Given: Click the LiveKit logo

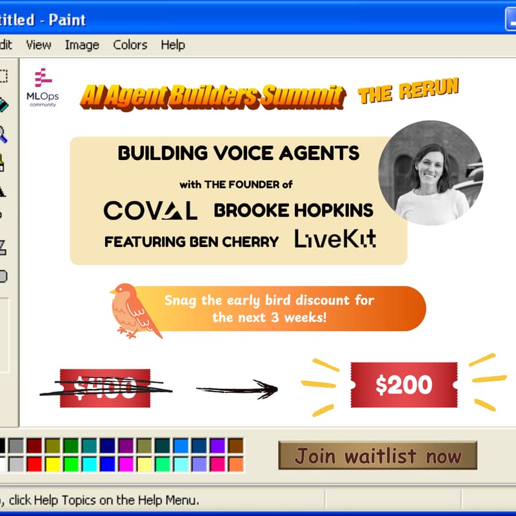Looking at the screenshot, I should 335,239.
